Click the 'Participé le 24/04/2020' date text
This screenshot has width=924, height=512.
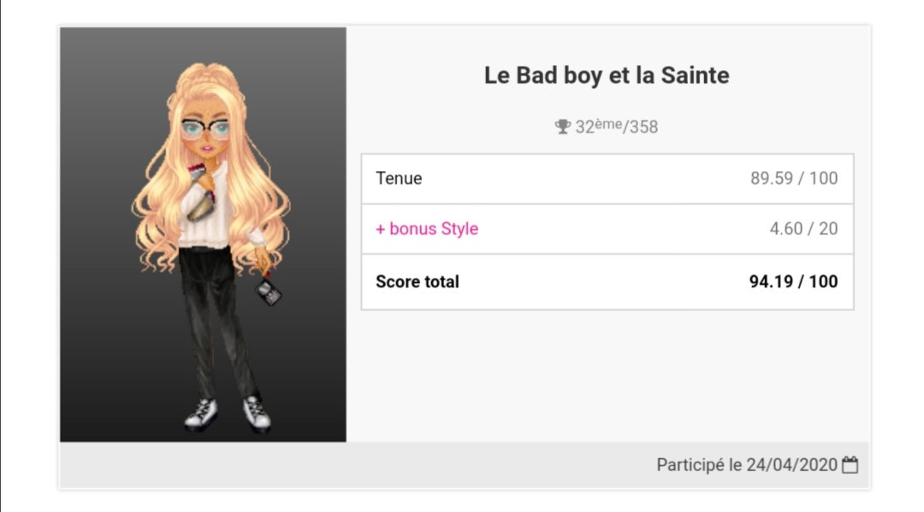pos(746,465)
